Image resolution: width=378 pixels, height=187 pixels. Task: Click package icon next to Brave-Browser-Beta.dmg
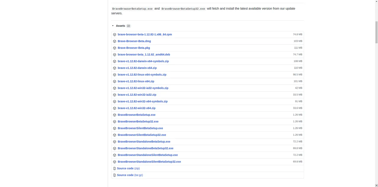pos(115,41)
